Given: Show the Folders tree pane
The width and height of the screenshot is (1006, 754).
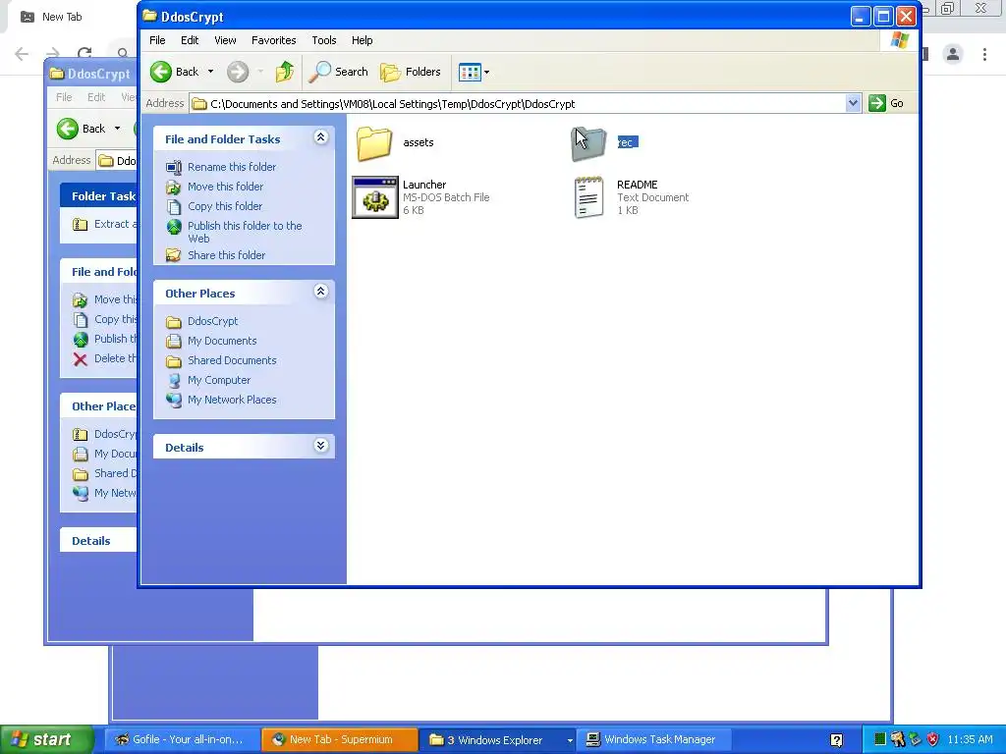Looking at the screenshot, I should (x=411, y=72).
